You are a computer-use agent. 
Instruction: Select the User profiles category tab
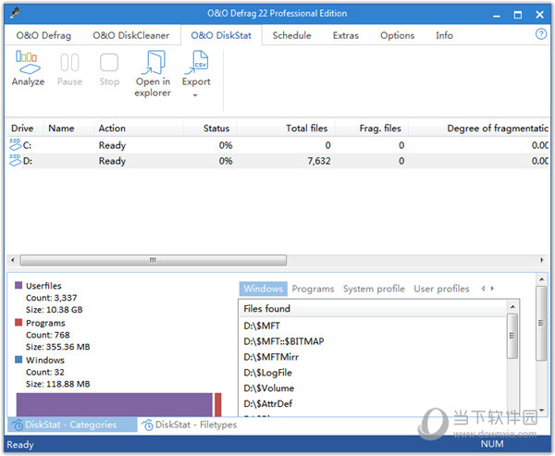point(441,289)
